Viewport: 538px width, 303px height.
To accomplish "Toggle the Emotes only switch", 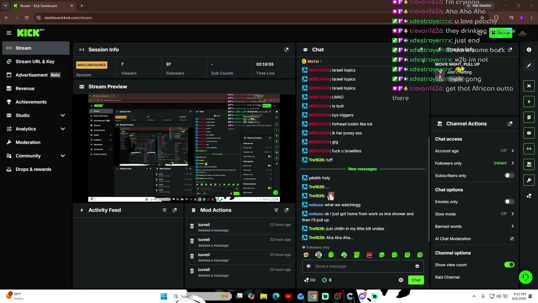I will tap(509, 202).
